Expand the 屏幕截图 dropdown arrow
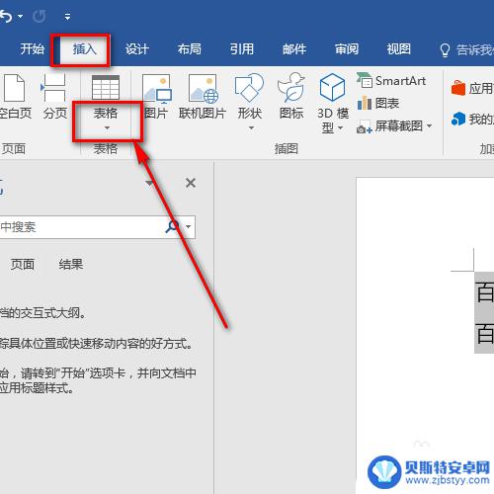The width and height of the screenshot is (494, 494). click(x=429, y=125)
